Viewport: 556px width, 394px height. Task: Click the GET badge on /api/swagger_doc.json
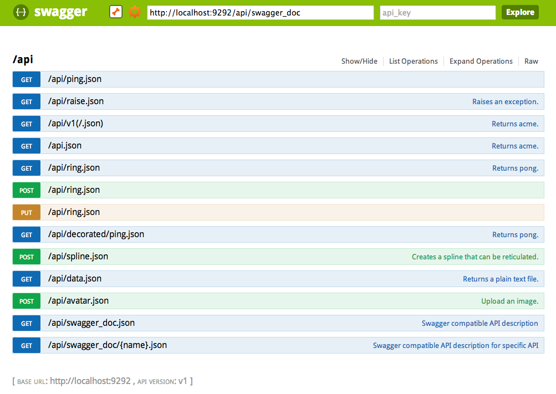[x=25, y=323]
